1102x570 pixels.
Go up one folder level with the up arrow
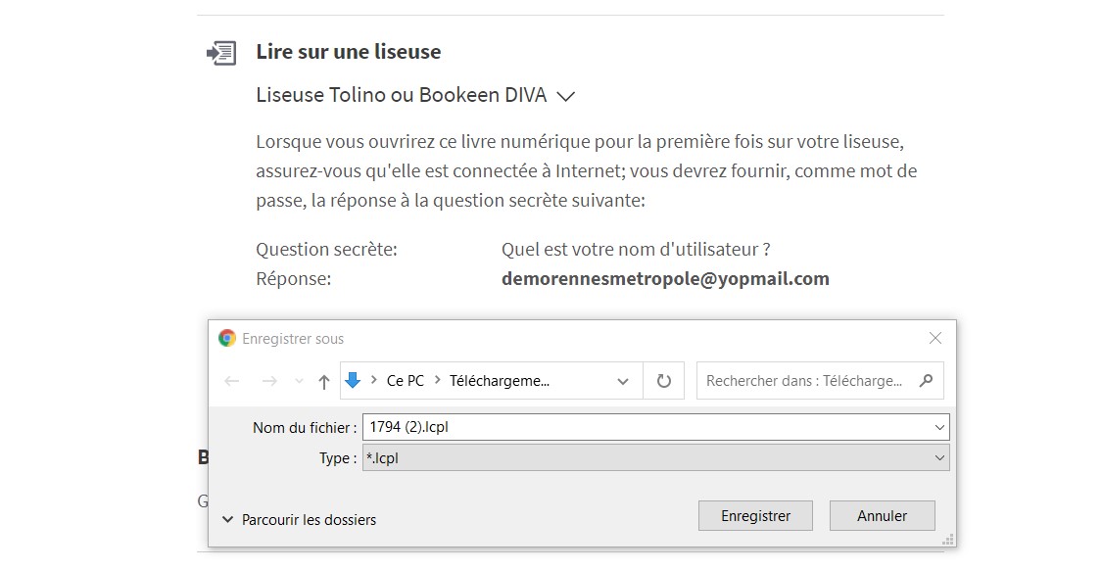324,381
